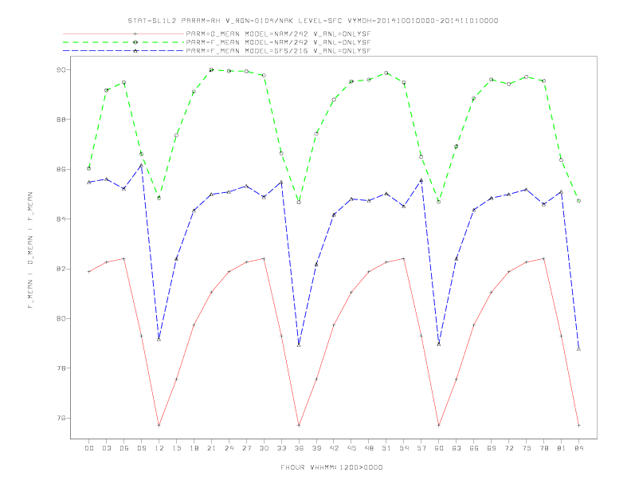Click y-axis tick label 88
This screenshot has width=631, height=488.
[x=61, y=120]
